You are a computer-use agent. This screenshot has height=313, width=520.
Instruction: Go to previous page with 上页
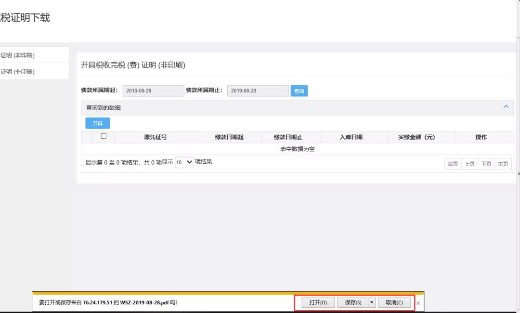[469, 164]
